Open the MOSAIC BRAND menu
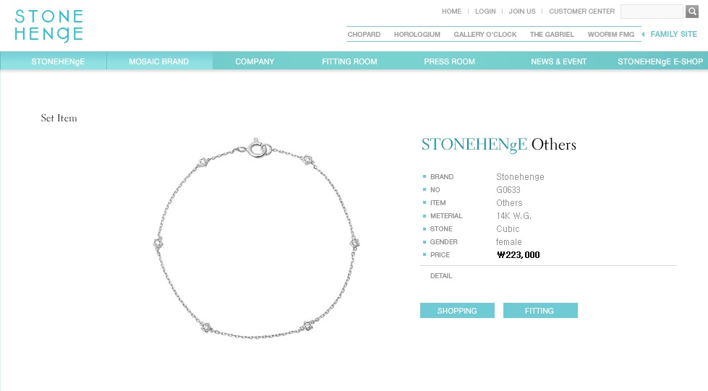The width and height of the screenshot is (708, 391). click(159, 61)
